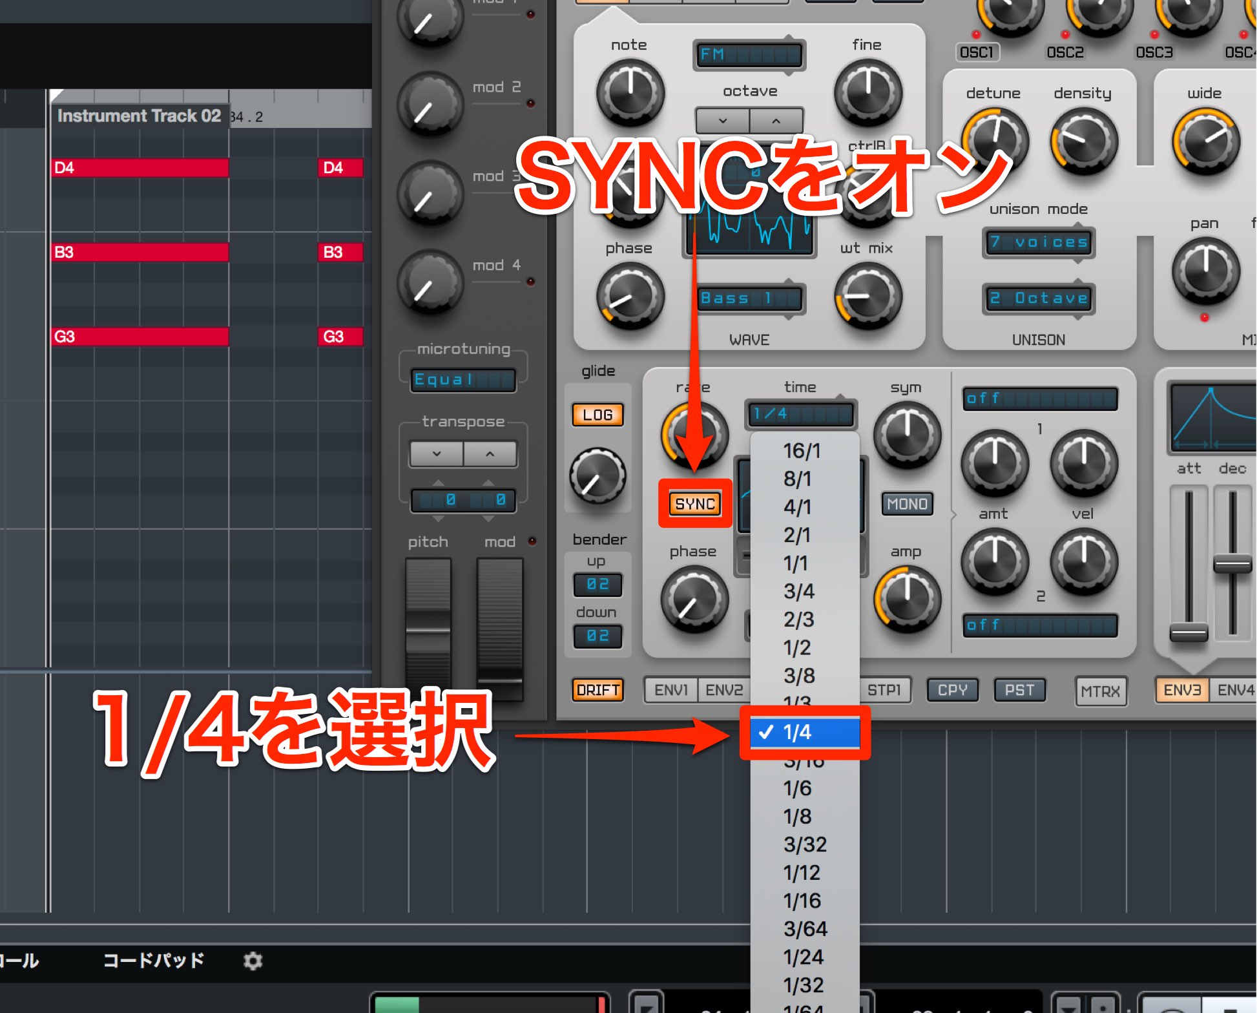Adjust the fine tuning knob
Screen dimensions: 1257x1013
coord(868,93)
